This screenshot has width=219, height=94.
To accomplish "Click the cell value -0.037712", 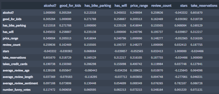I will [121, 77].
